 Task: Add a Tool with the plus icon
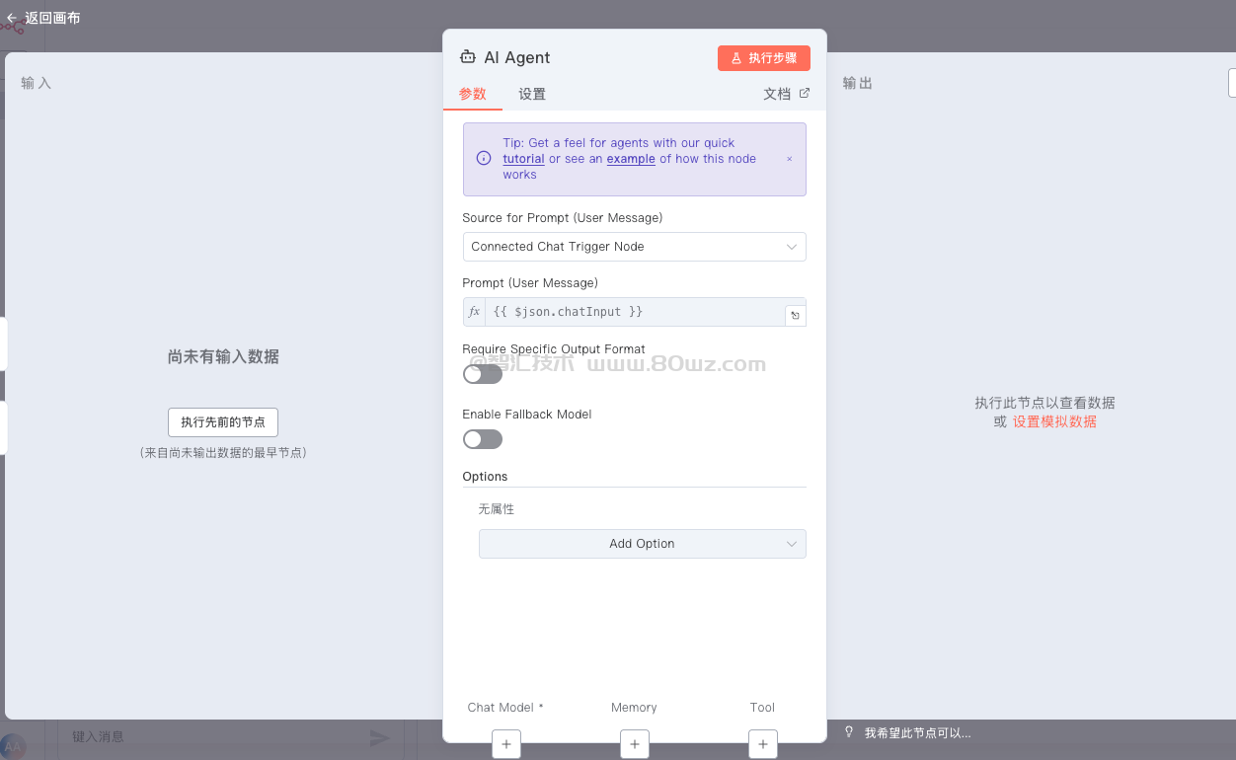click(x=762, y=744)
